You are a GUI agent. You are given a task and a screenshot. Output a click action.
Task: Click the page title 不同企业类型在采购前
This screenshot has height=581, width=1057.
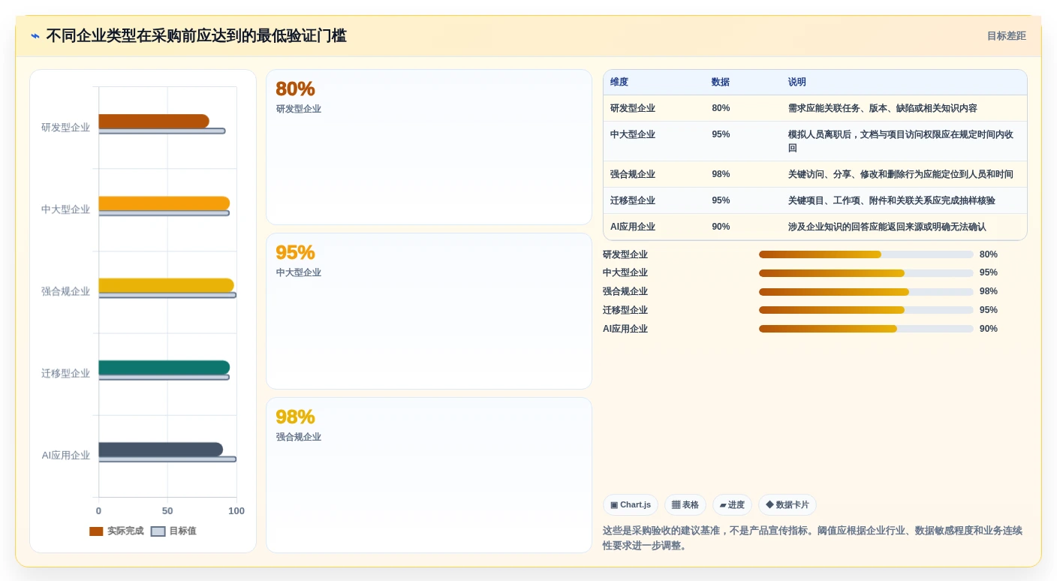tap(196, 36)
